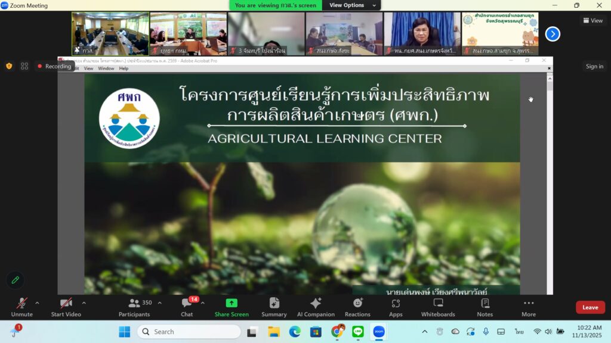The image size is (611, 343).
Task: Open Whiteboards from the toolbar
Action: tap(438, 304)
